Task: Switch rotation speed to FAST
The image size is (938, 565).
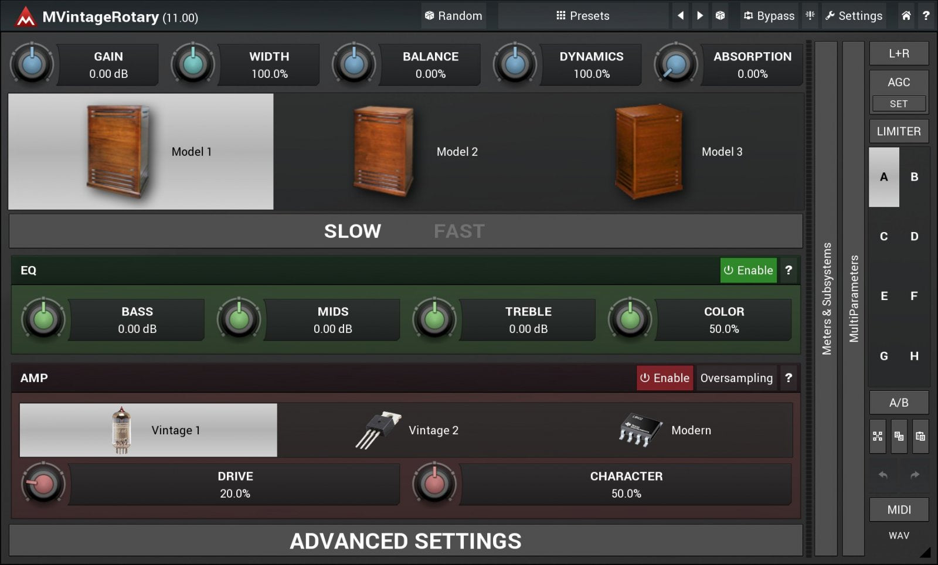Action: coord(459,231)
